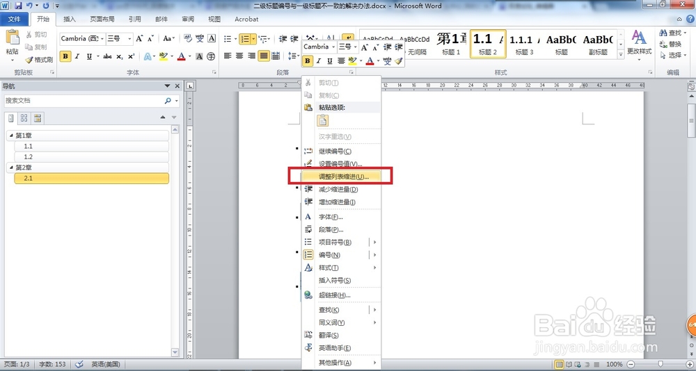
Task: Click the proofing check icon in status bar
Action: pos(79,364)
